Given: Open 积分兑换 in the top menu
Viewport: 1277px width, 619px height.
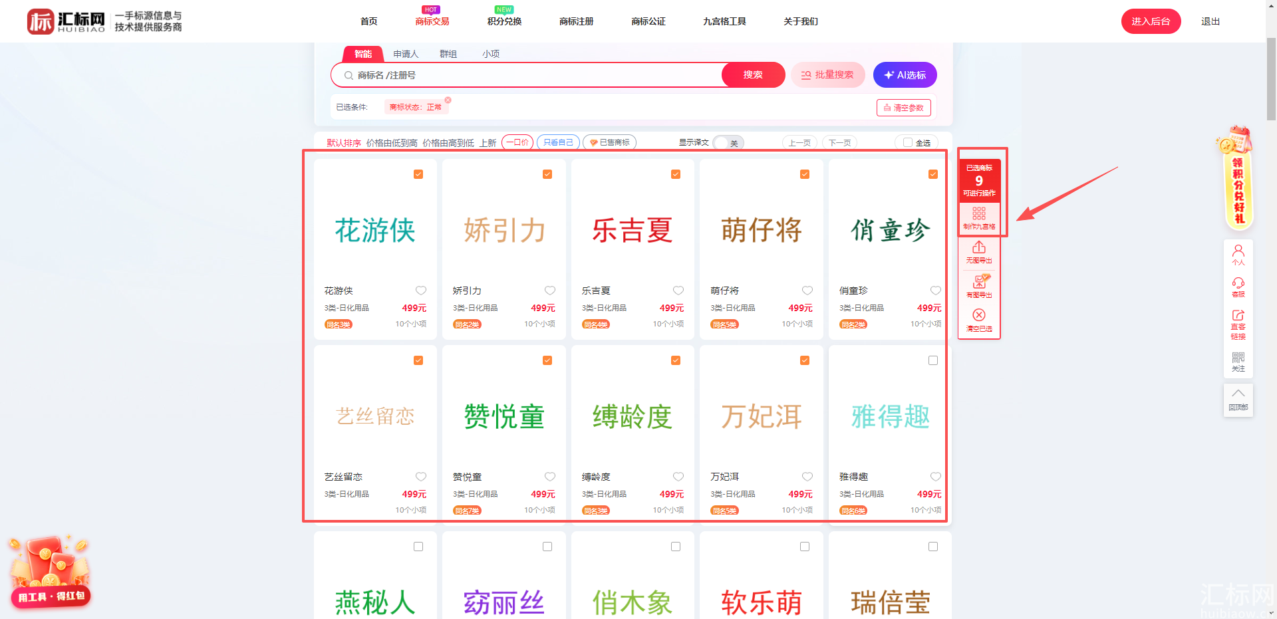Looking at the screenshot, I should coord(504,21).
